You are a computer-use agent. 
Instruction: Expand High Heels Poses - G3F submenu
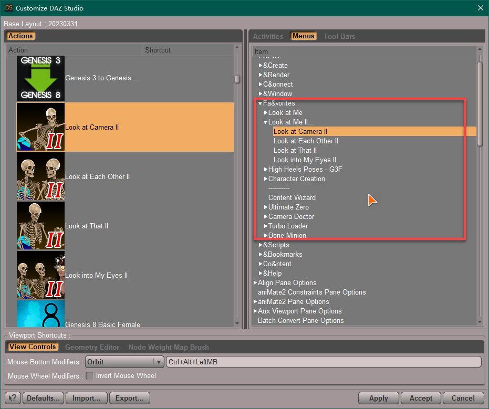266,169
